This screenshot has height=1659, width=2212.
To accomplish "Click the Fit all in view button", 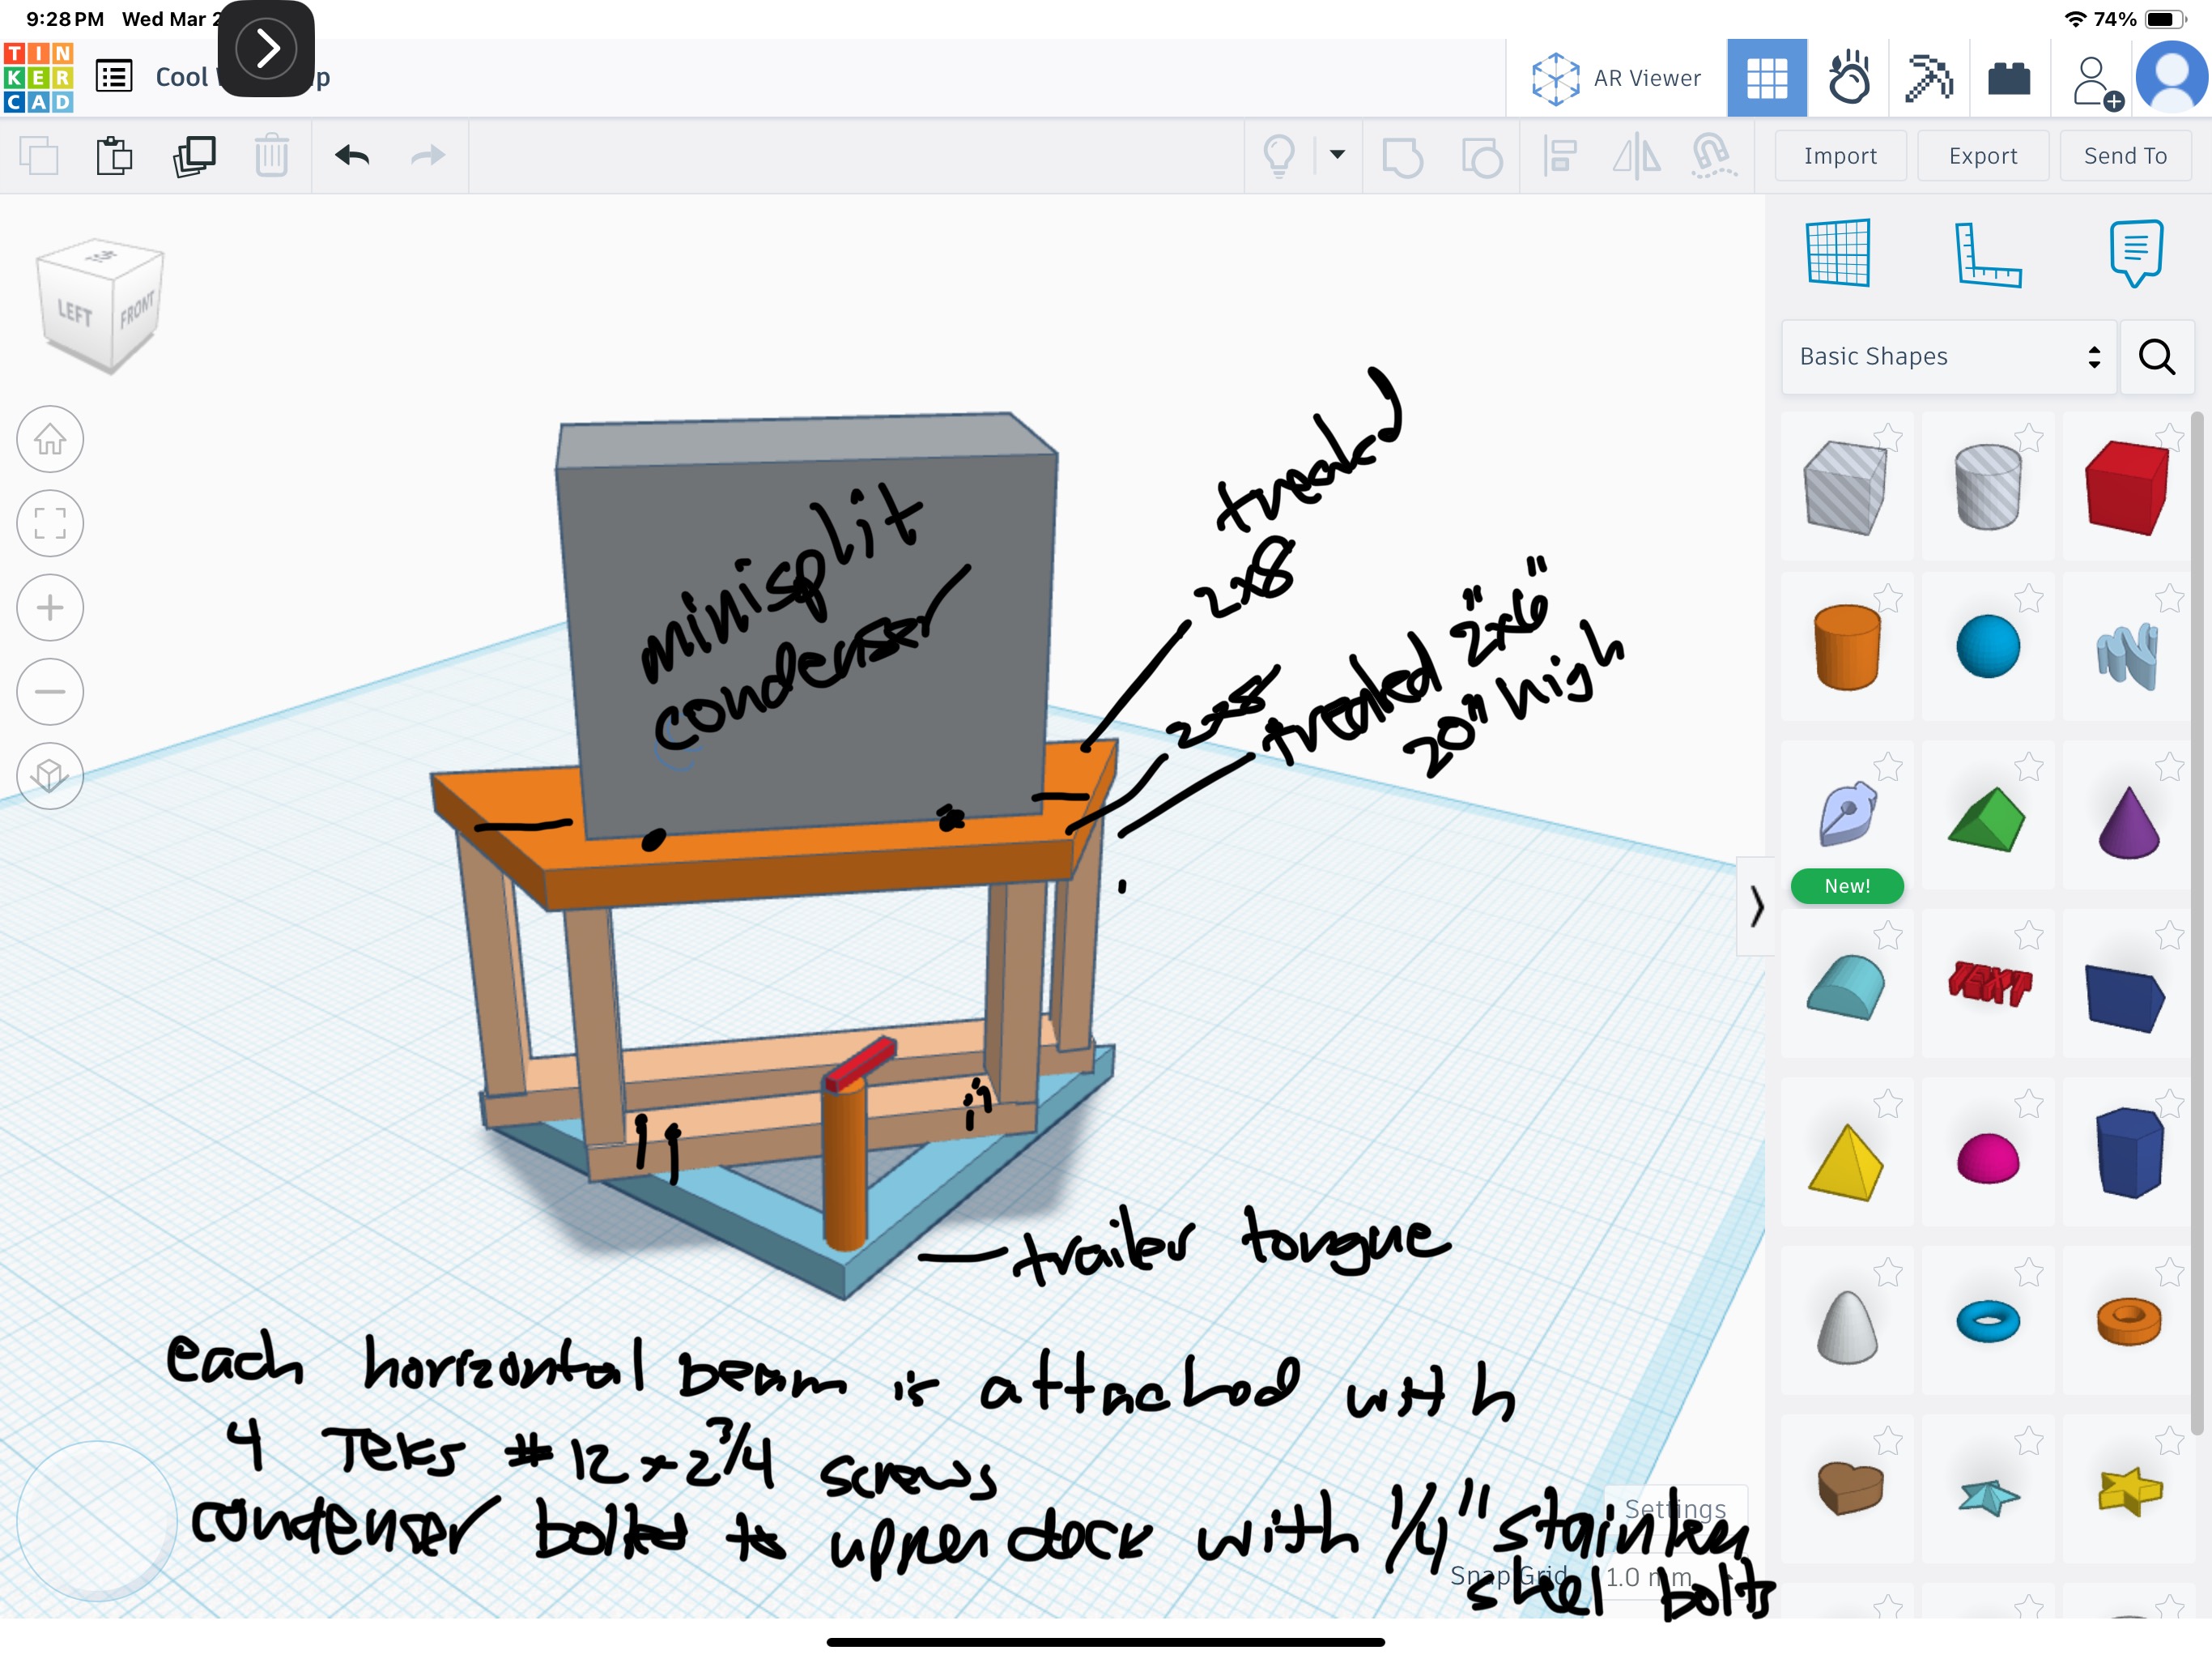I will coord(50,523).
